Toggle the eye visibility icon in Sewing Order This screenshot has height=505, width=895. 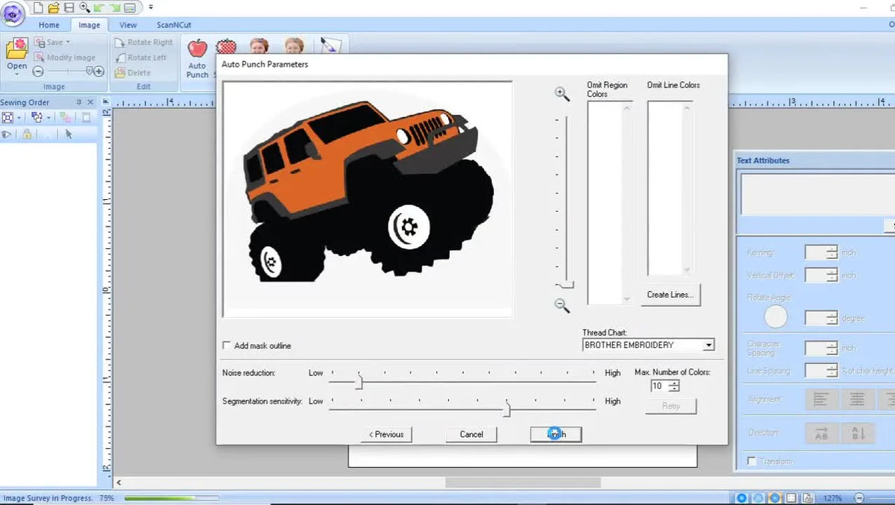pos(7,134)
